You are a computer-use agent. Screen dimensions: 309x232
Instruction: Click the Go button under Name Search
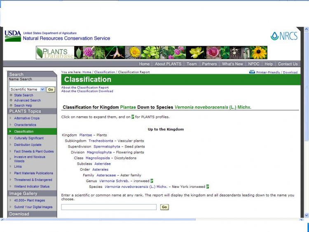pos(51,89)
